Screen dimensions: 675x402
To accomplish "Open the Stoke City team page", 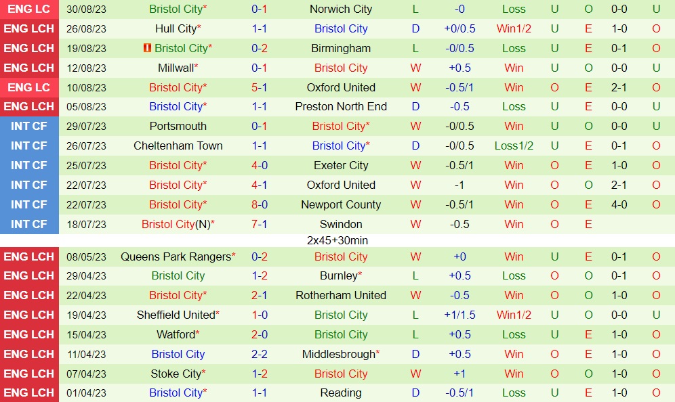I will [176, 374].
